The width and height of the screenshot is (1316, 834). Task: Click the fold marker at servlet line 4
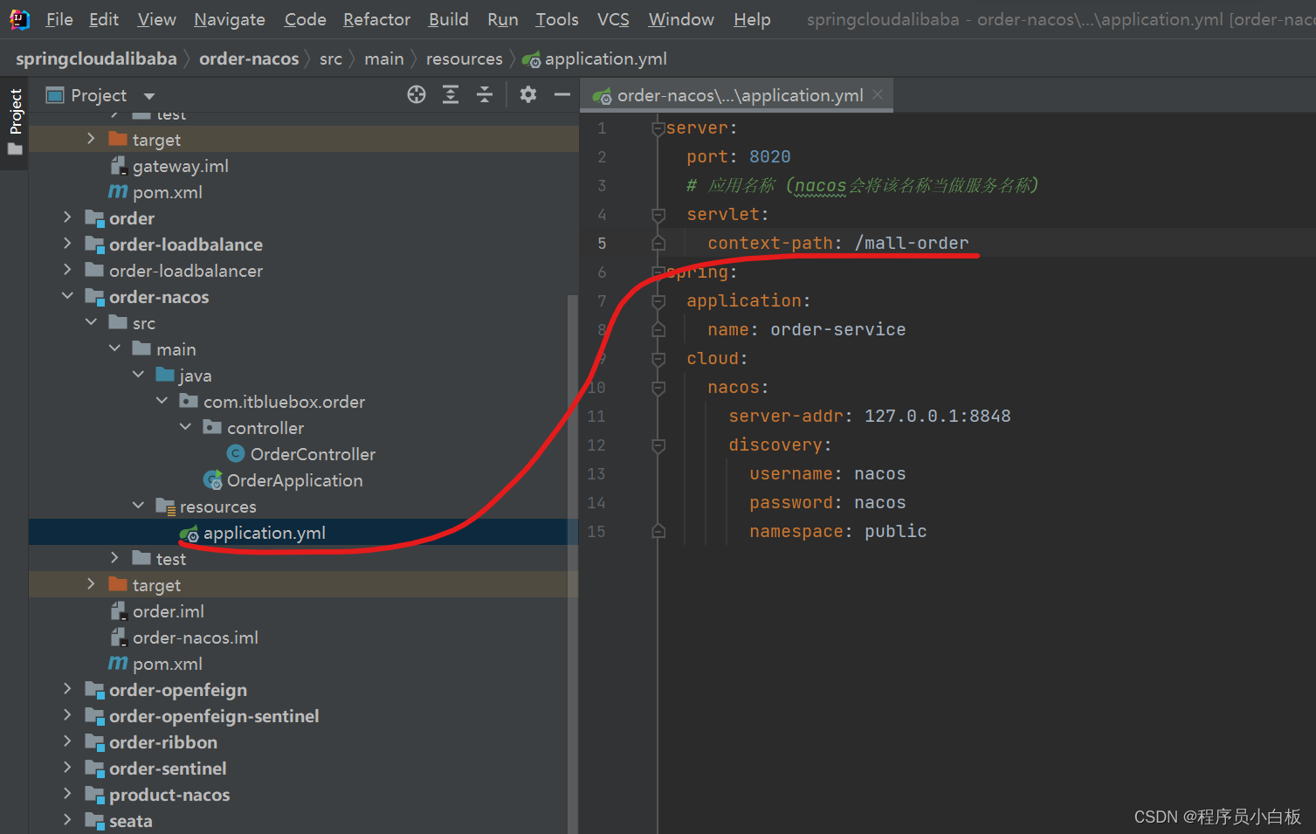click(658, 214)
